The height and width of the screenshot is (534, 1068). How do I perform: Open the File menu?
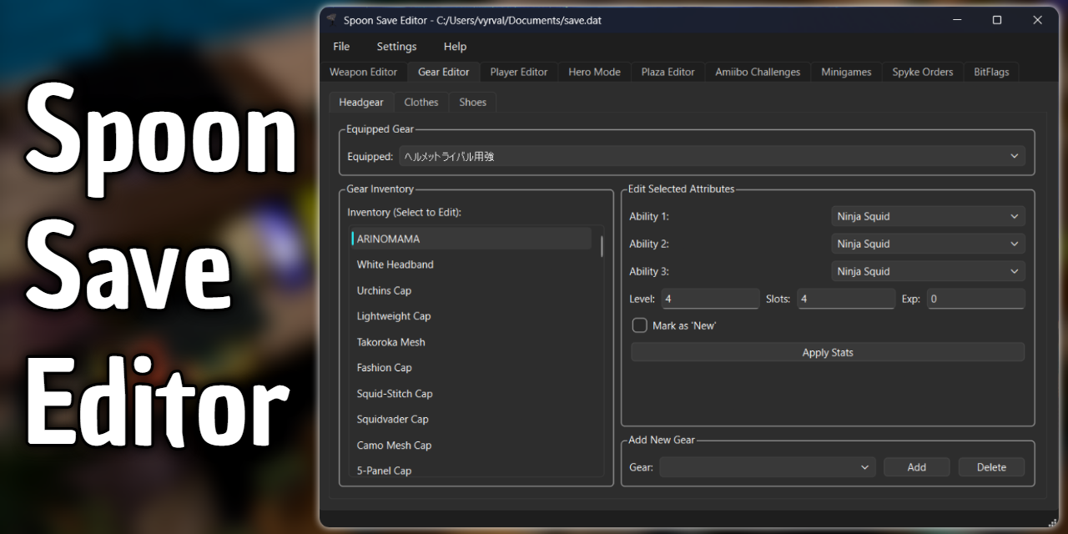tap(341, 47)
